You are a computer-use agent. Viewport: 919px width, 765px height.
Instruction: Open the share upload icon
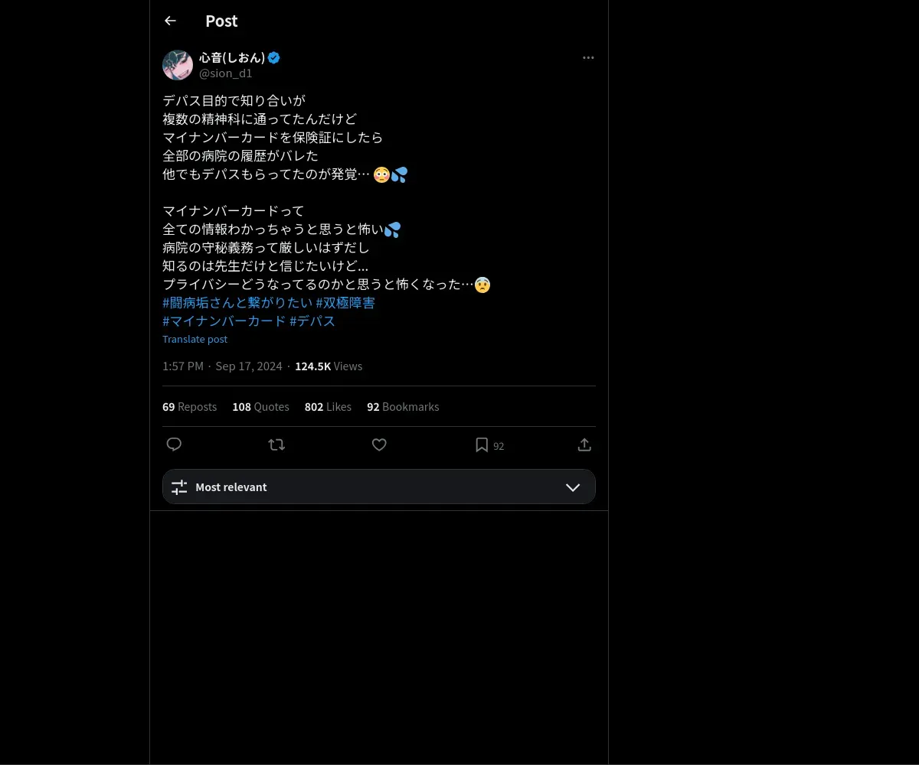(x=584, y=444)
